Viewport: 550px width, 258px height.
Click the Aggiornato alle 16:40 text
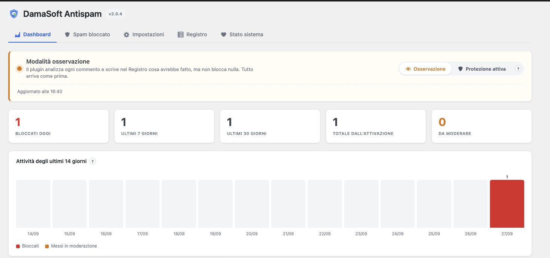40,91
